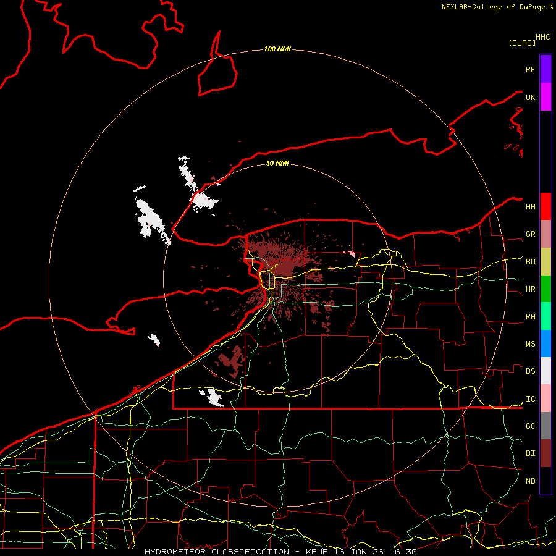Click the '50 NMI' range ring label
The width and height of the screenshot is (556, 556).
tap(277, 163)
